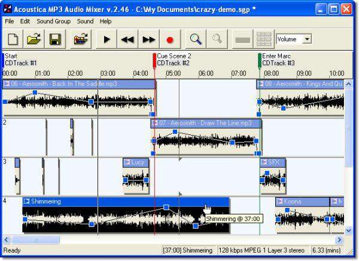Screen dimensions: 359x261
Task: Select the blue Start marker flag
Action: pos(3,60)
